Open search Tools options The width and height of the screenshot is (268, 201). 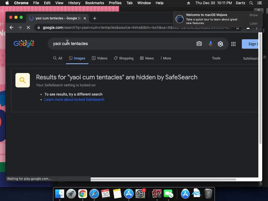click(x=216, y=58)
